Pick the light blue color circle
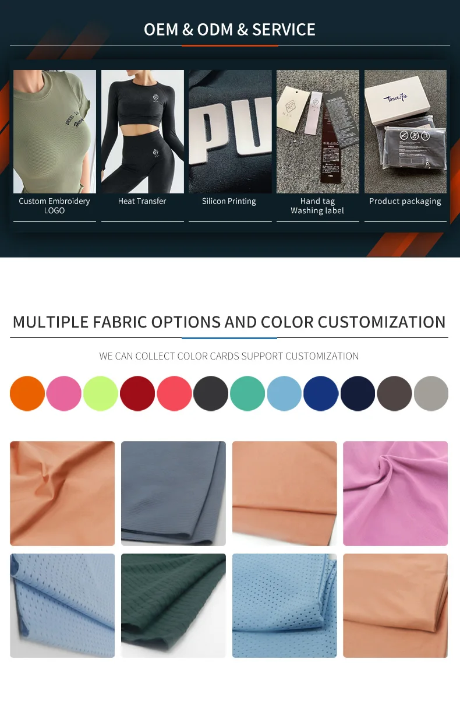The width and height of the screenshot is (460, 701). pyautogui.click(x=284, y=394)
